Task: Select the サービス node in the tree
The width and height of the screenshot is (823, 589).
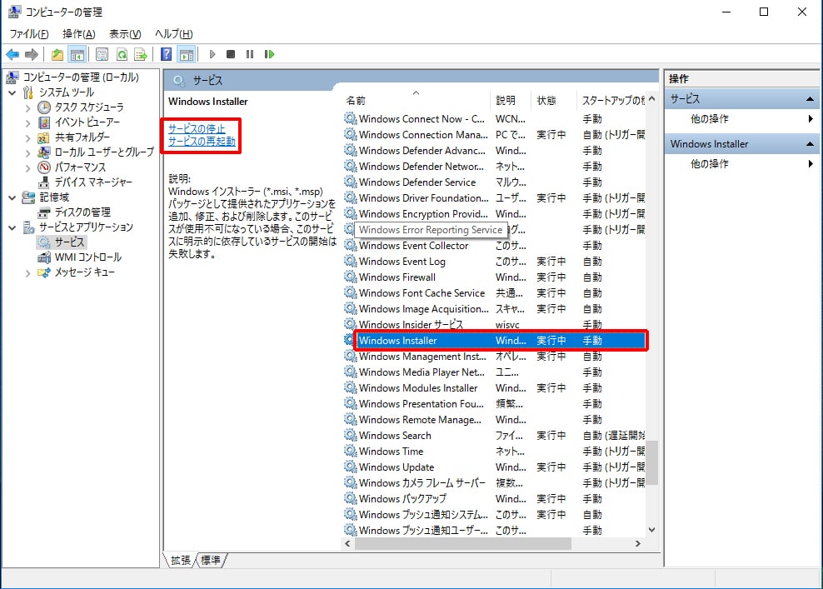Action: pos(69,242)
